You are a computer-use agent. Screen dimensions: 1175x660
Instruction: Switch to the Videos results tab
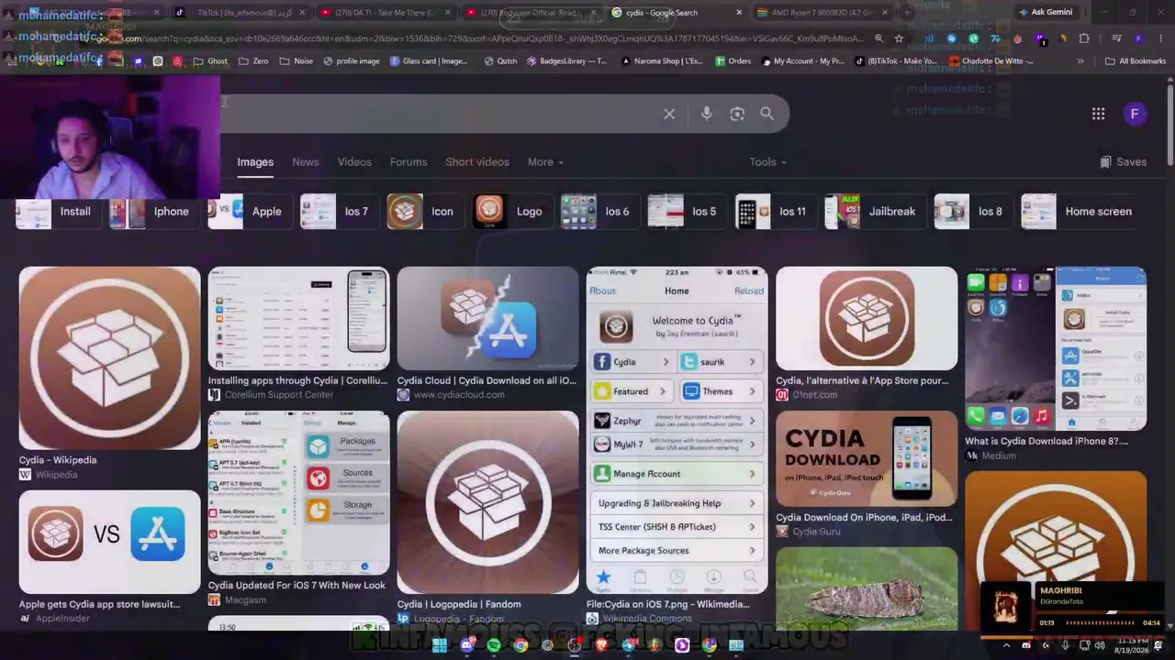(x=354, y=162)
